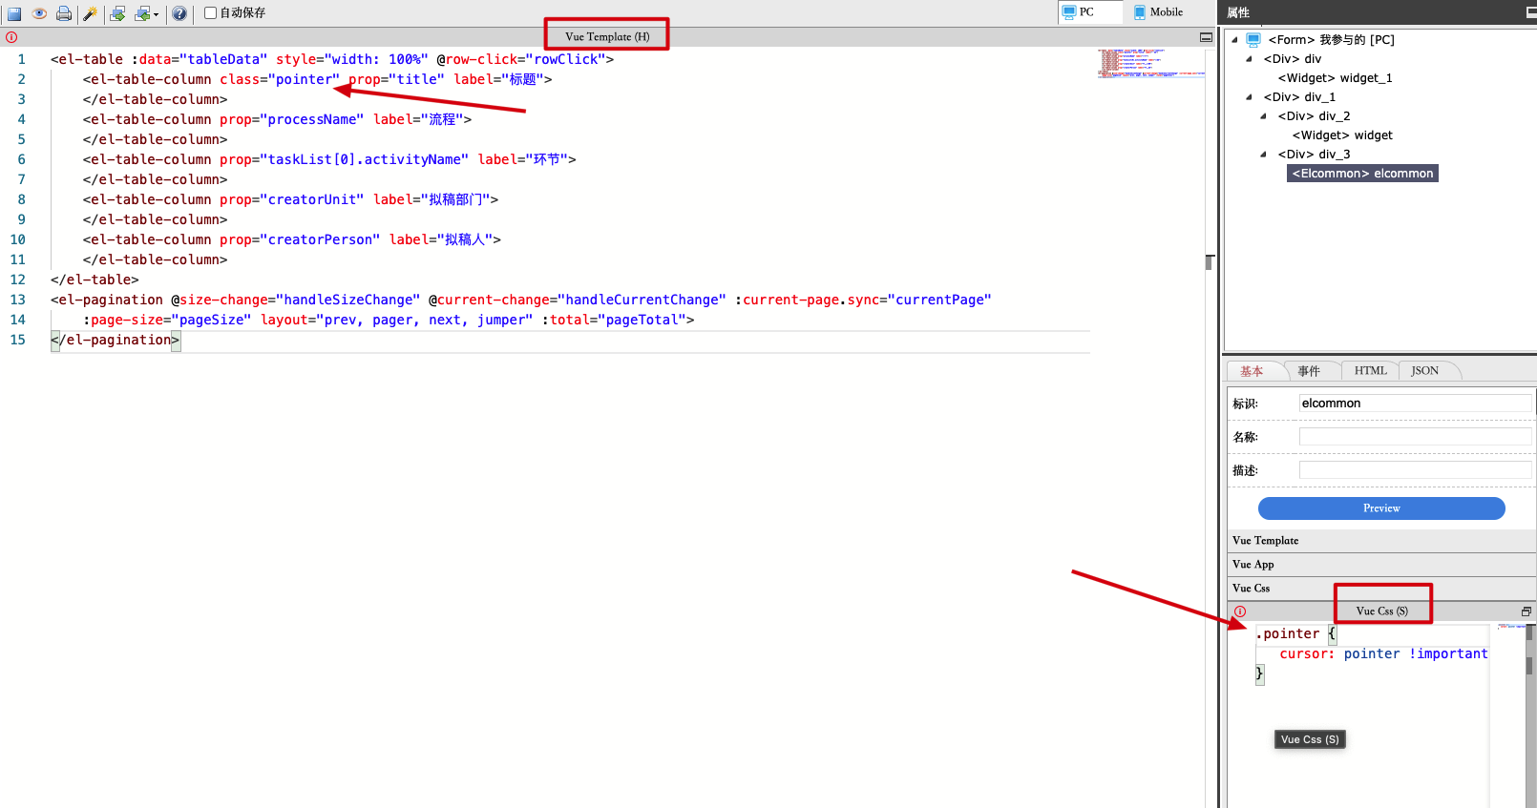1537x808 pixels.
Task: Select the <Widget> widget tree item
Action: pos(1342,135)
